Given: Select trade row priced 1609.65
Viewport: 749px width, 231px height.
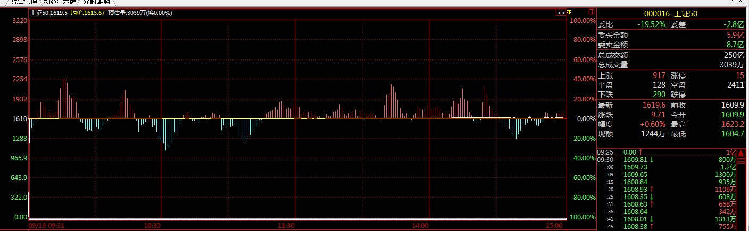Looking at the screenshot, I should (667, 174).
